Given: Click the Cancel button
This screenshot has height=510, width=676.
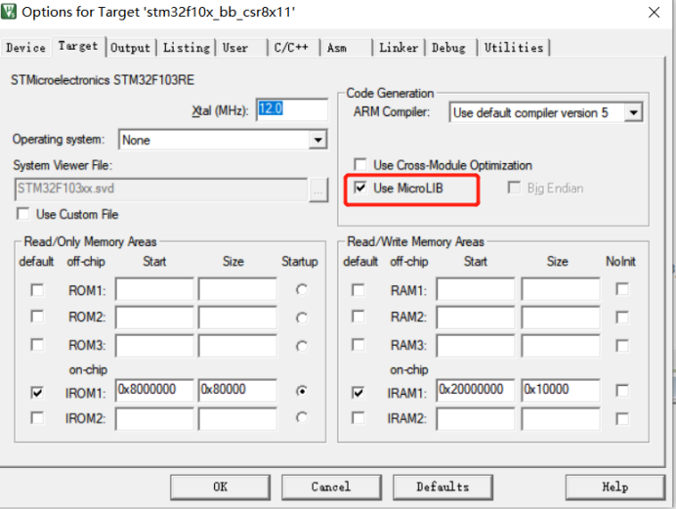Looking at the screenshot, I should click(331, 488).
